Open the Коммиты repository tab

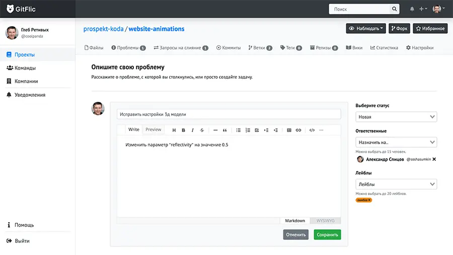[x=229, y=48]
